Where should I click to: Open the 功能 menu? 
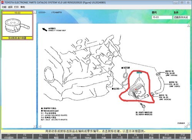click(4, 7)
